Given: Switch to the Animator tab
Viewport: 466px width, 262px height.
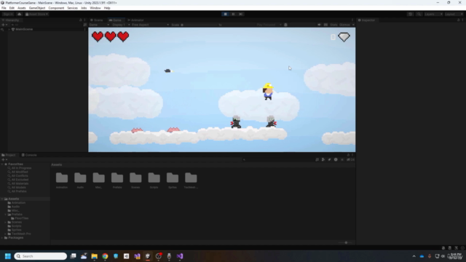Looking at the screenshot, I should tap(135, 20).
